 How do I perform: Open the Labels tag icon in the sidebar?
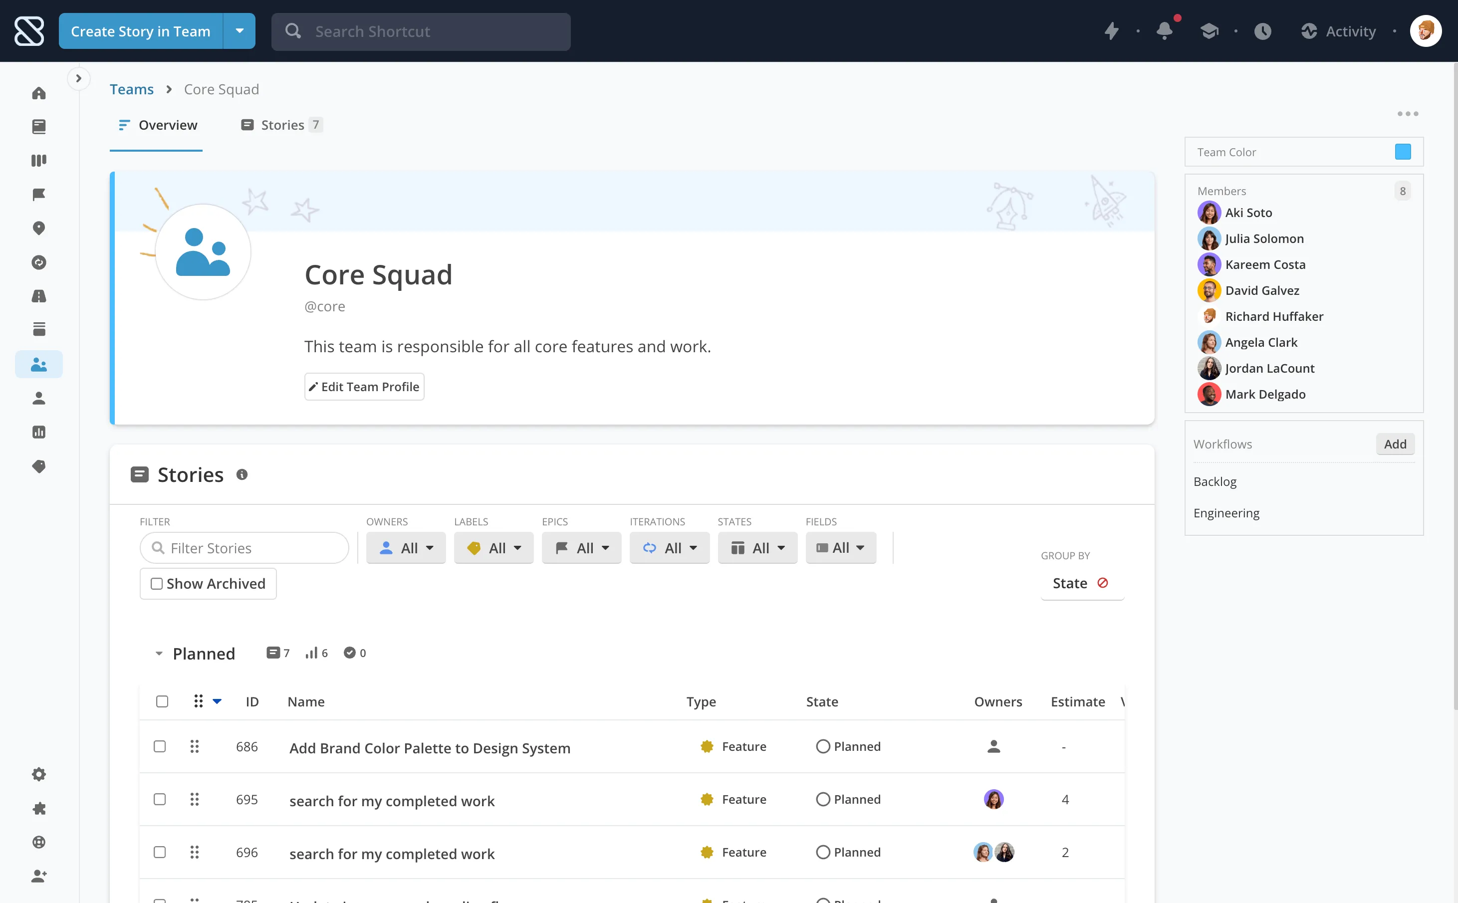coord(39,466)
